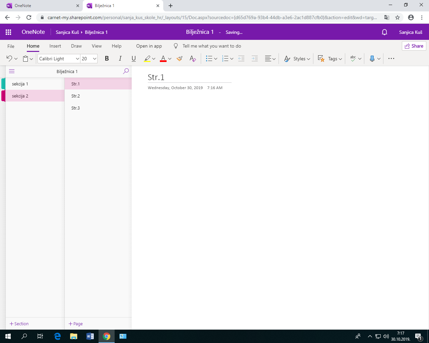This screenshot has width=429, height=343.
Task: Click the Decrease Indent icon
Action: [241, 59]
